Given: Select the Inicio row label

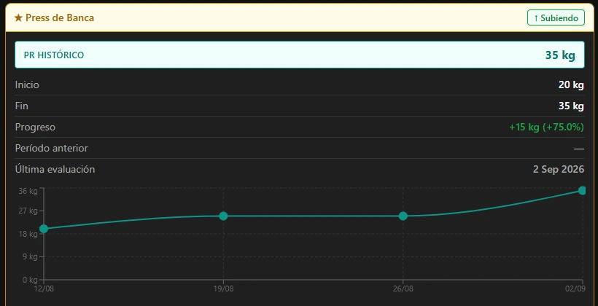Looking at the screenshot, I should pyautogui.click(x=27, y=85).
